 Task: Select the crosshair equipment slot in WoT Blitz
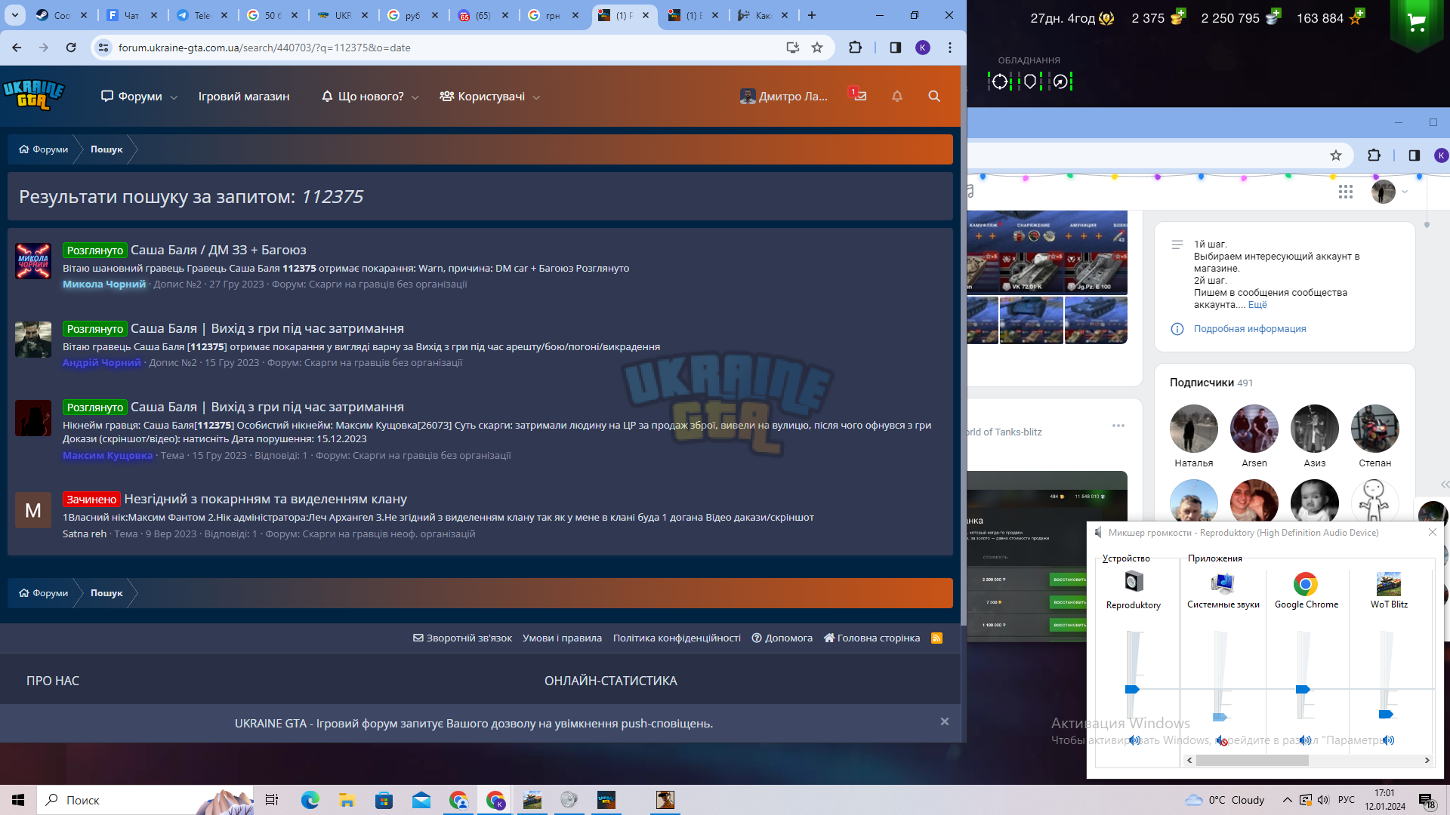pyautogui.click(x=1000, y=81)
